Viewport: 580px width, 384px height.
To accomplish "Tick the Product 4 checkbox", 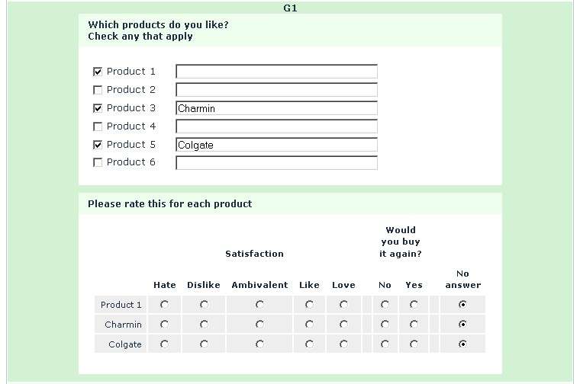I will point(97,126).
